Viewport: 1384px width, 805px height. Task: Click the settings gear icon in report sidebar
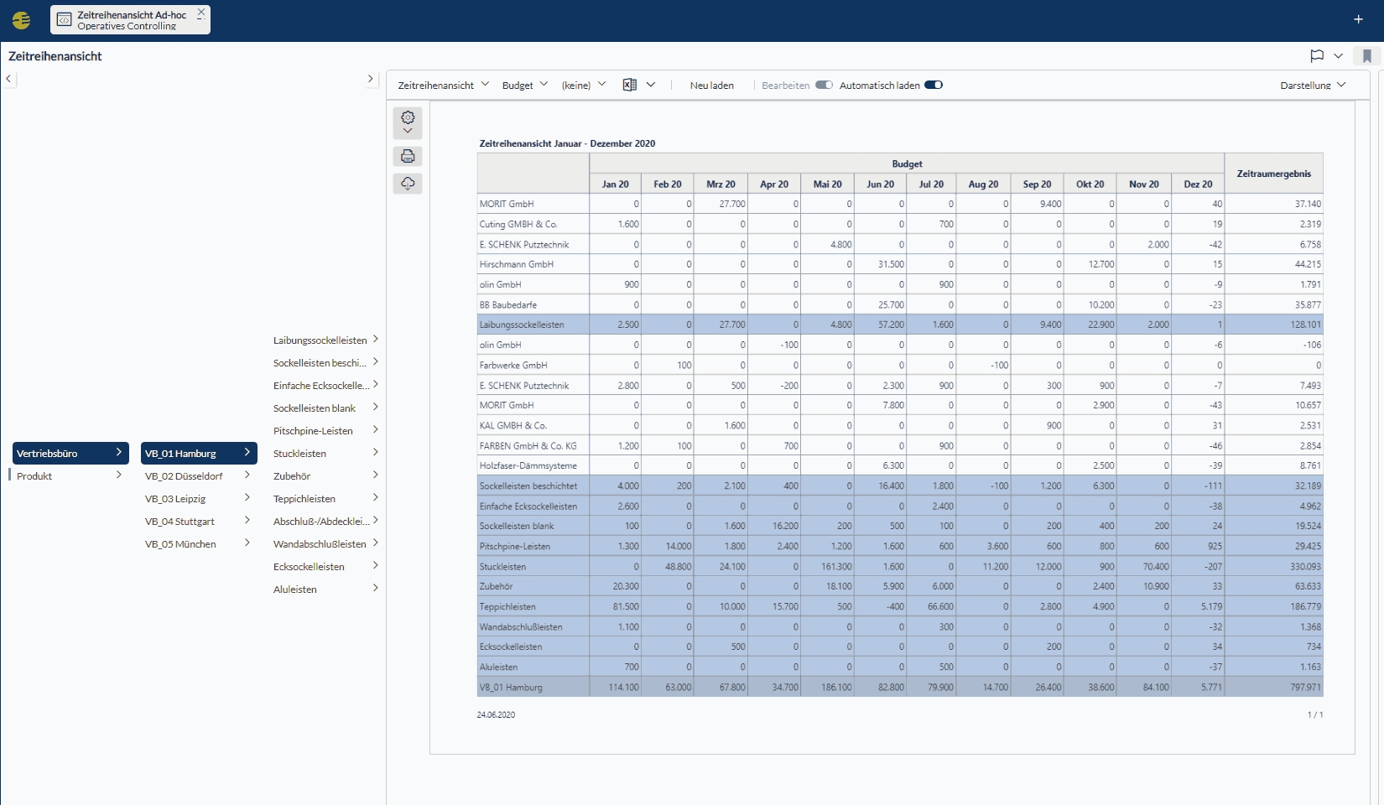tap(408, 117)
